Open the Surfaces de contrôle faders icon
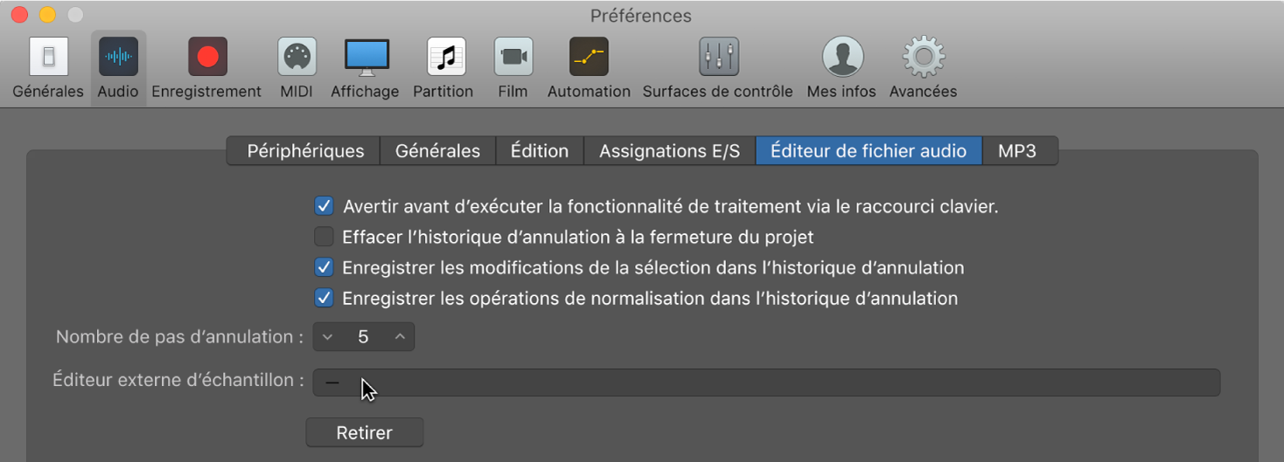Viewport: 1284px width, 462px height. (719, 58)
